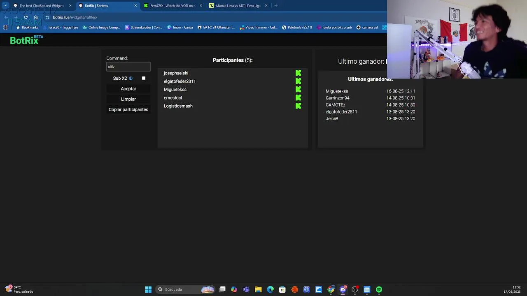The width and height of the screenshot is (527, 296).
Task: Open the camara cel bookmark
Action: coord(367,28)
